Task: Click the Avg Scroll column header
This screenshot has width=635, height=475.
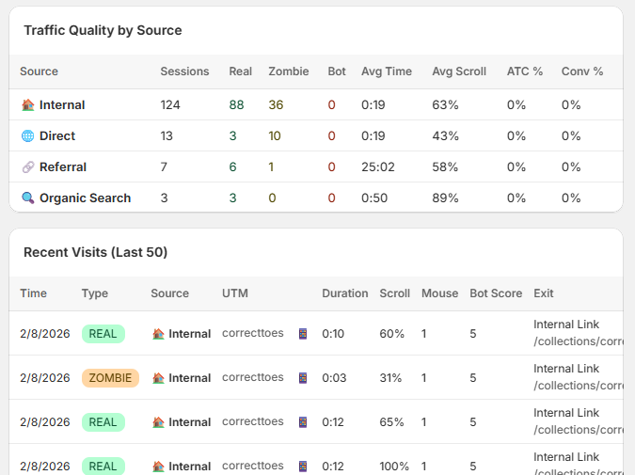Action: coord(458,71)
